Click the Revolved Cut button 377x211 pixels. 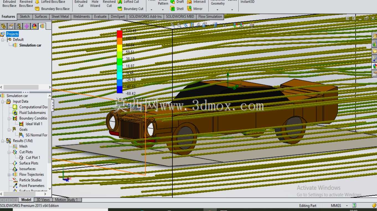[109, 4]
